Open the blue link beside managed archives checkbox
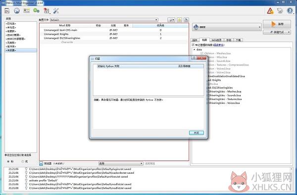The width and height of the screenshot is (297, 195). pyautogui.click(x=219, y=45)
